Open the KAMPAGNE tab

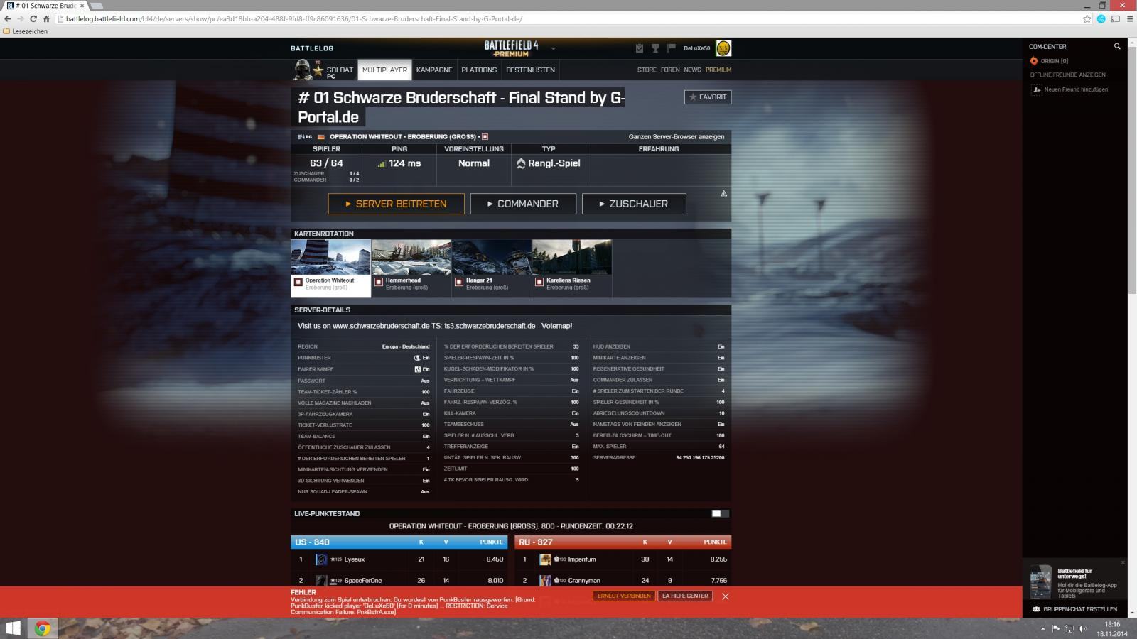coord(434,70)
